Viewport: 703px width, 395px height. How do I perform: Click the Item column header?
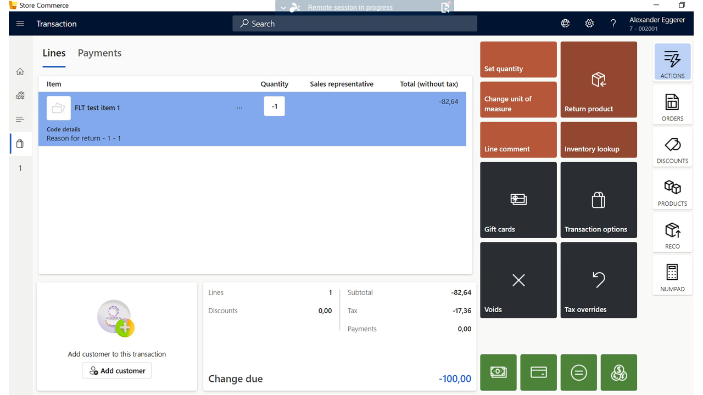point(54,84)
